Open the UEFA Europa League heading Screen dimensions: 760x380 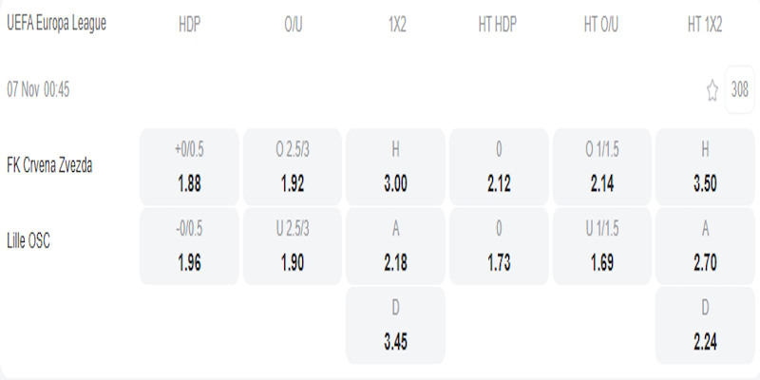coord(56,24)
